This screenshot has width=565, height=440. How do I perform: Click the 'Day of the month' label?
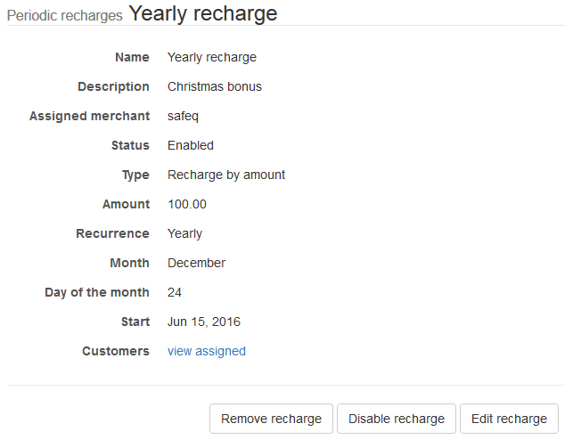pos(97,292)
